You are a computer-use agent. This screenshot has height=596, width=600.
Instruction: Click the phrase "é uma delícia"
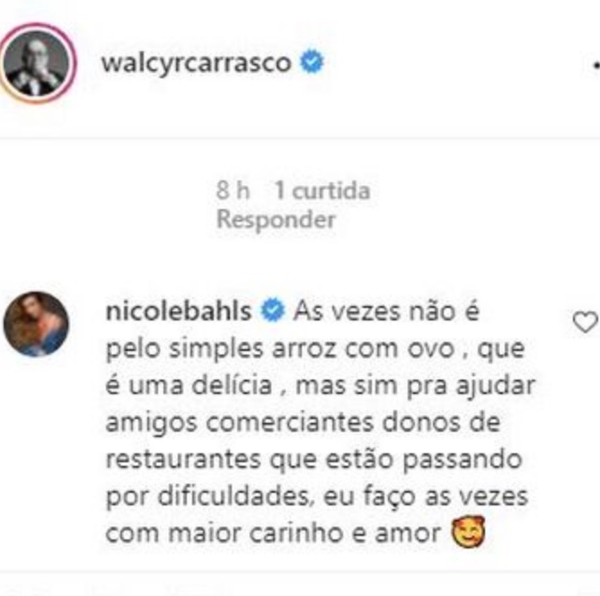[x=189, y=385]
